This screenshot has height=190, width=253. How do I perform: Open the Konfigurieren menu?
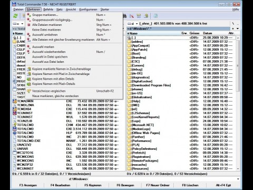(88, 9)
